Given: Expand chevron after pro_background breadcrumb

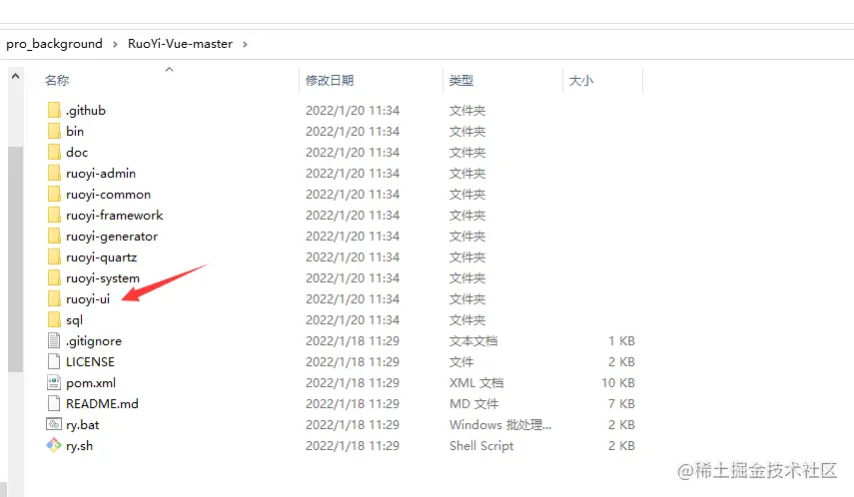Looking at the screenshot, I should coord(115,44).
